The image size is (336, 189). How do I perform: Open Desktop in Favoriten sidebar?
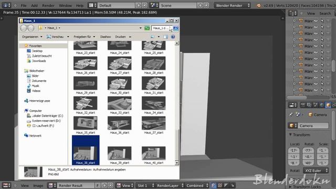(x=37, y=51)
